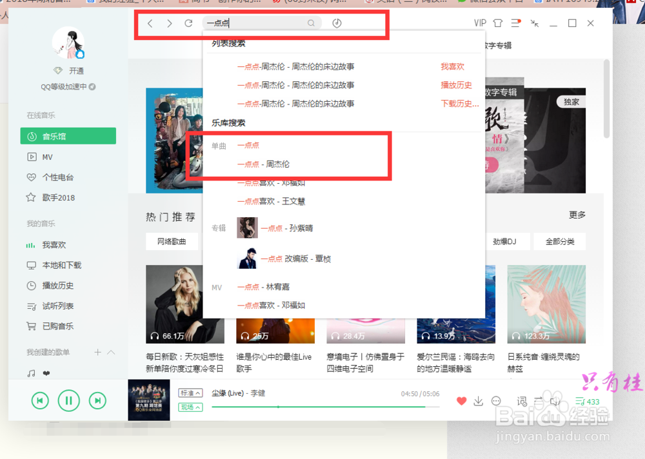Open the song recognition icon beside search
645x459 pixels.
(x=337, y=23)
